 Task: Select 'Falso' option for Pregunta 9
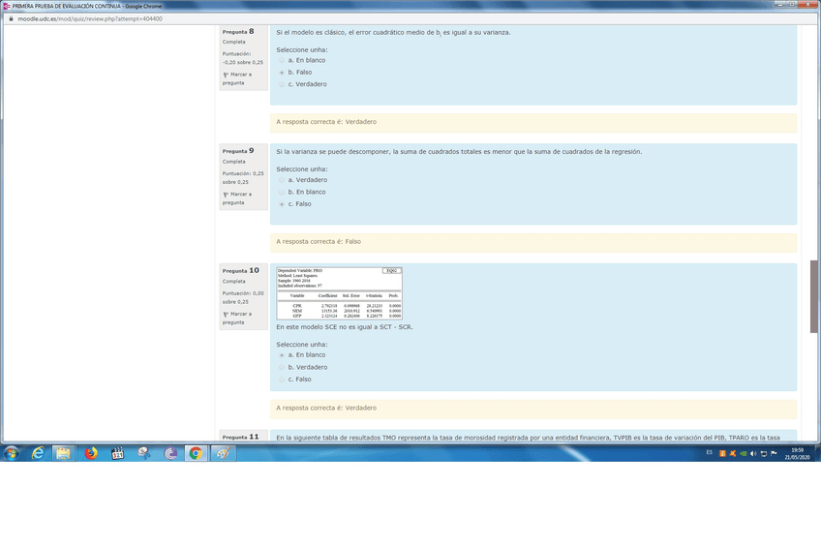282,204
